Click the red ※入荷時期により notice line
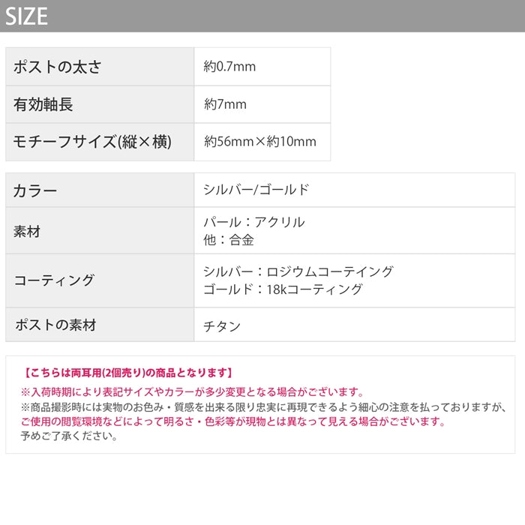525x525 pixels. coord(193,391)
